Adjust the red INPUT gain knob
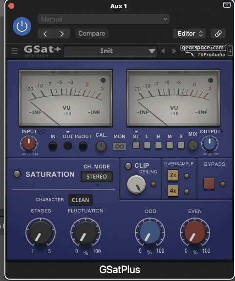 click(x=29, y=144)
